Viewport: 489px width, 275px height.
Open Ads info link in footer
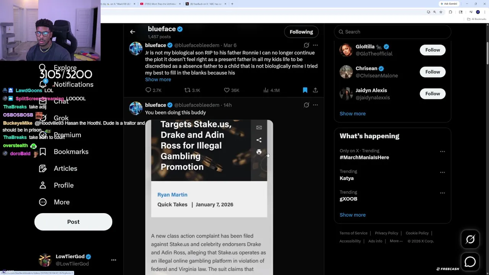click(375, 241)
